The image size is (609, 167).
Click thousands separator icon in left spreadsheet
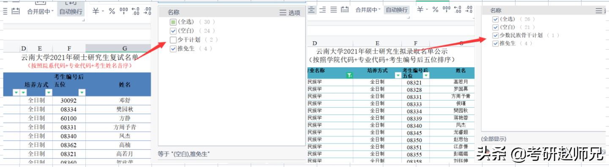point(123,11)
